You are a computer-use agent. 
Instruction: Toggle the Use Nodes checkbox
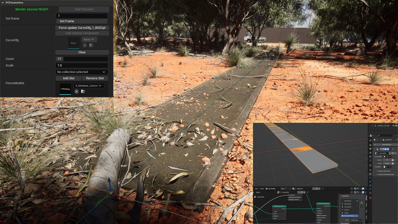(266, 189)
